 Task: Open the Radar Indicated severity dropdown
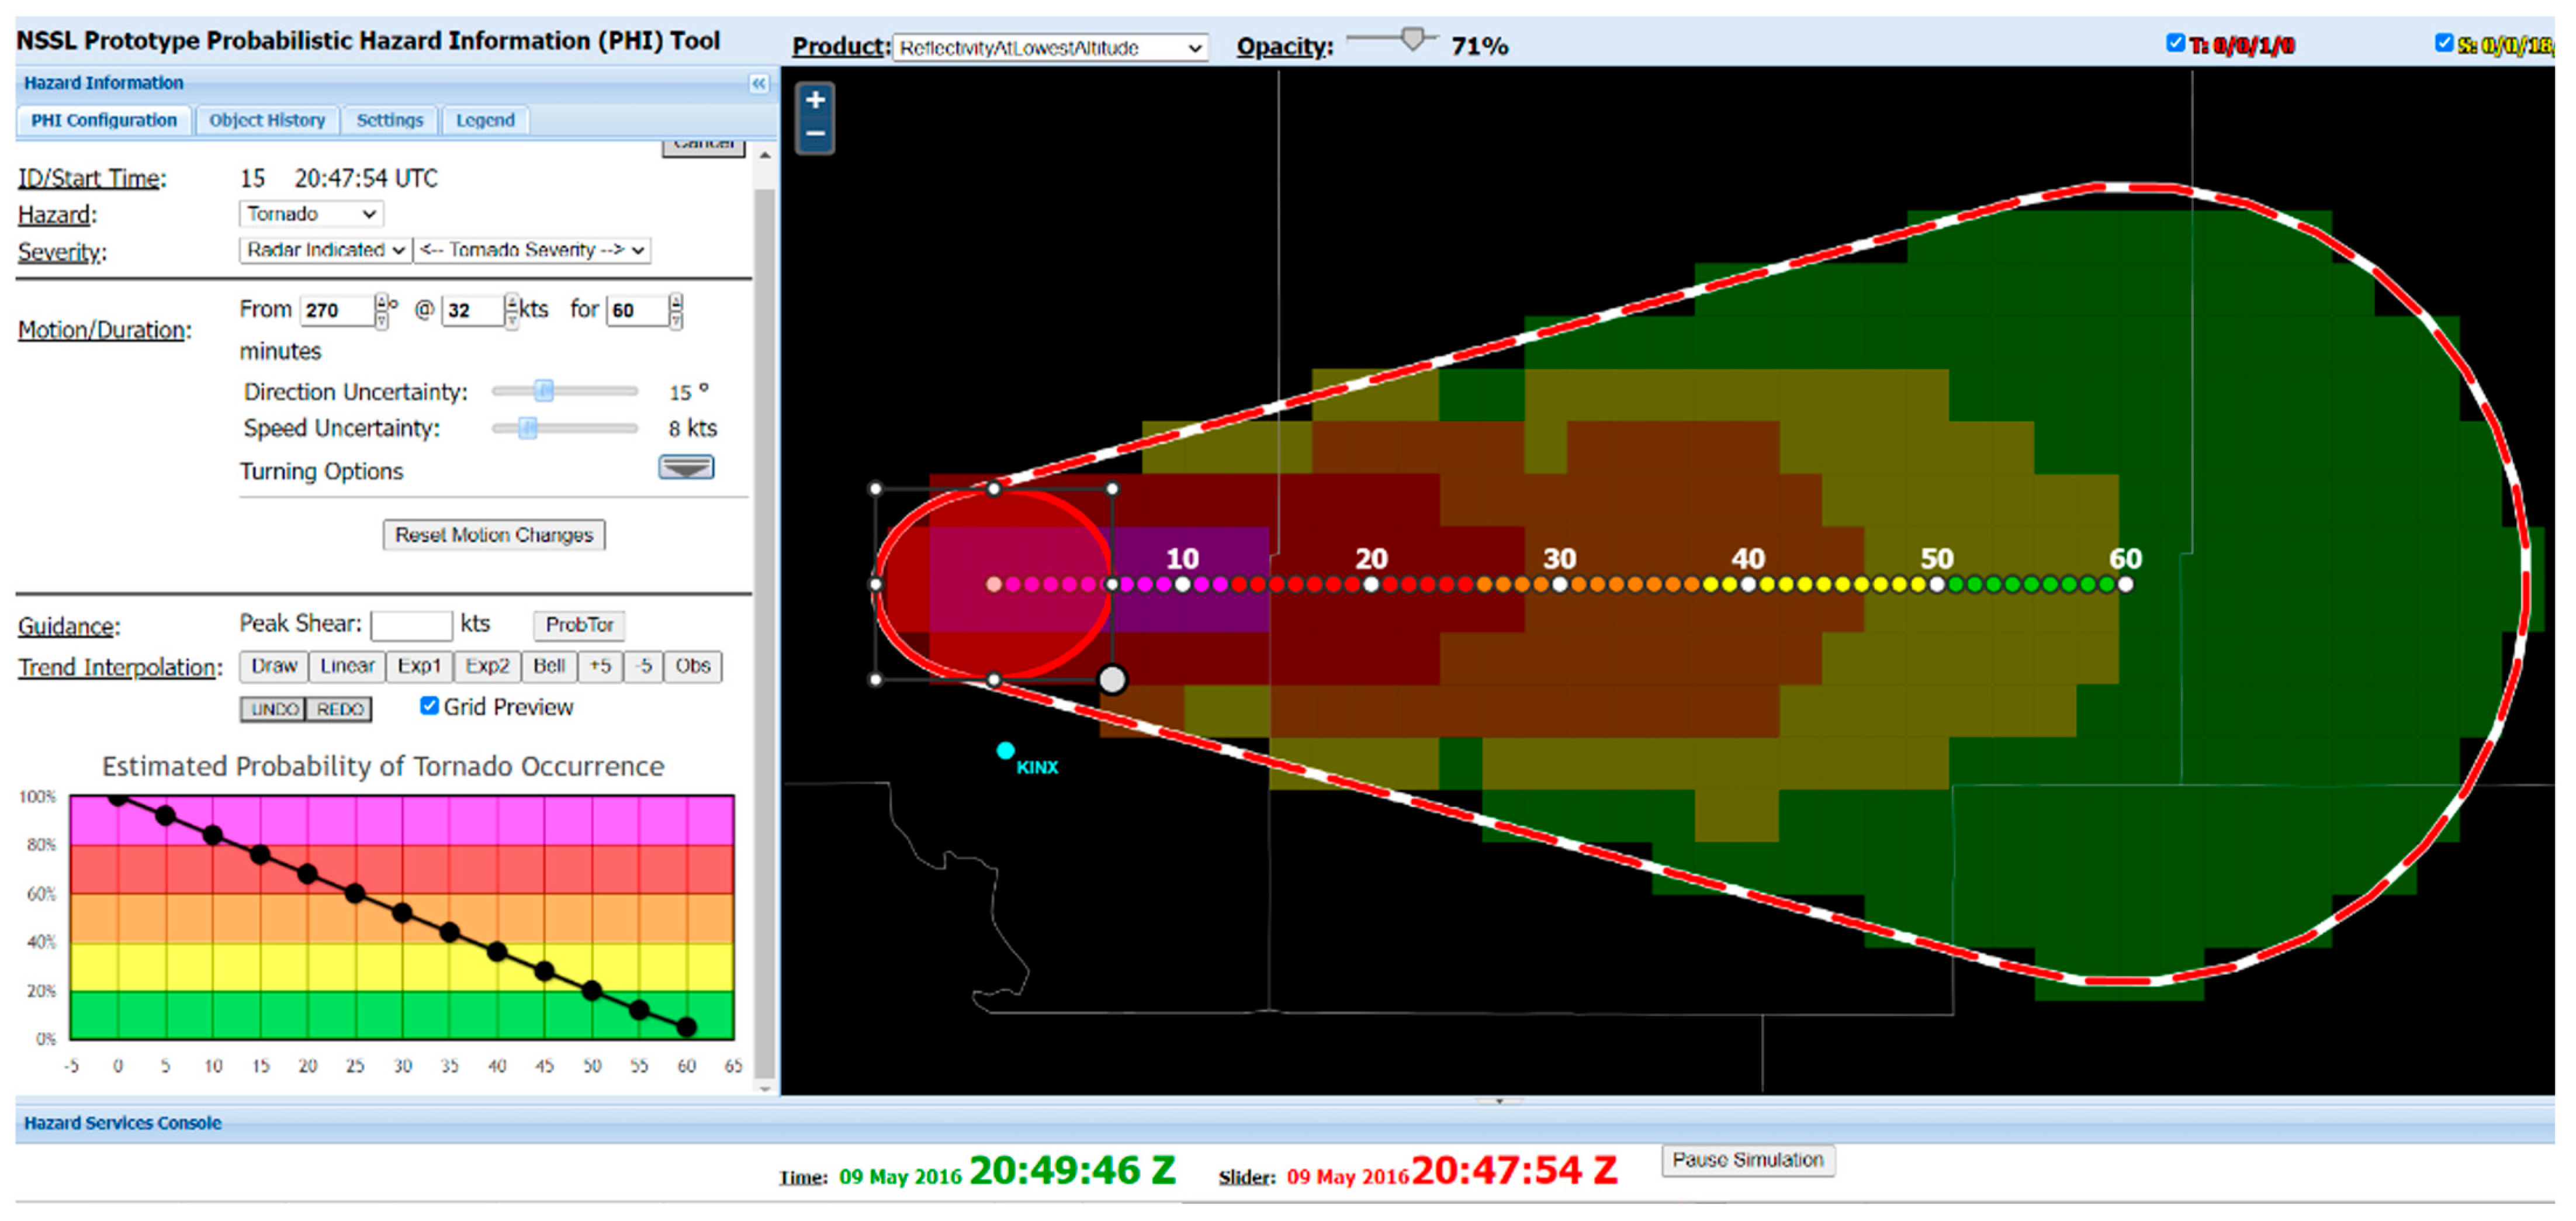click(x=325, y=250)
